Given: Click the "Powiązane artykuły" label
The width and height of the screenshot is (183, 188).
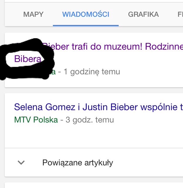Looking at the screenshot, I should pyautogui.click(x=78, y=163).
